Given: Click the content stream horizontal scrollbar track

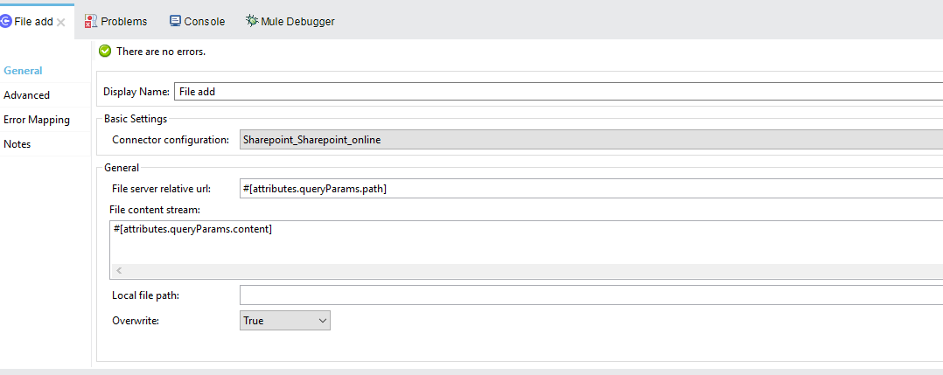Looking at the screenshot, I should 525,272.
